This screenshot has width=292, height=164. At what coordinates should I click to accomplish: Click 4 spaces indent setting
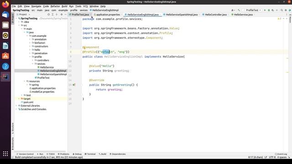(x=282, y=157)
